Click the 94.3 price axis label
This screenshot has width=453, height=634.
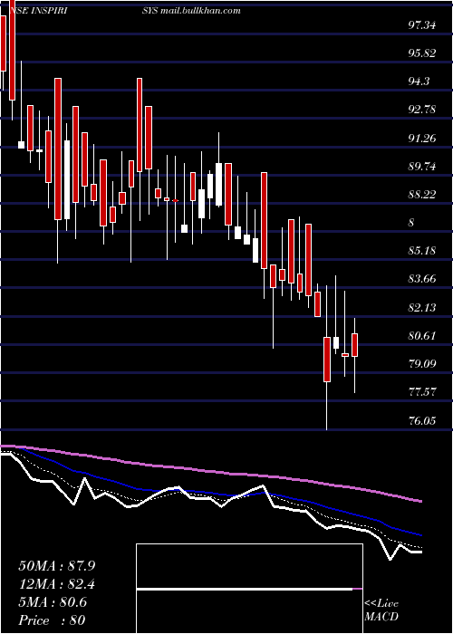pyautogui.click(x=419, y=82)
